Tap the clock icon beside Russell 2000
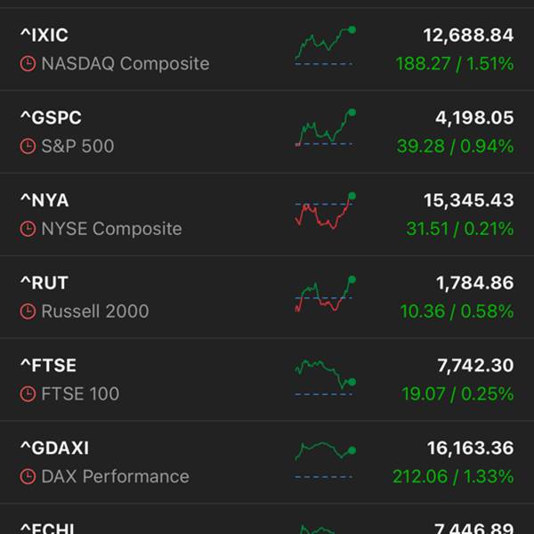 pyautogui.click(x=28, y=311)
